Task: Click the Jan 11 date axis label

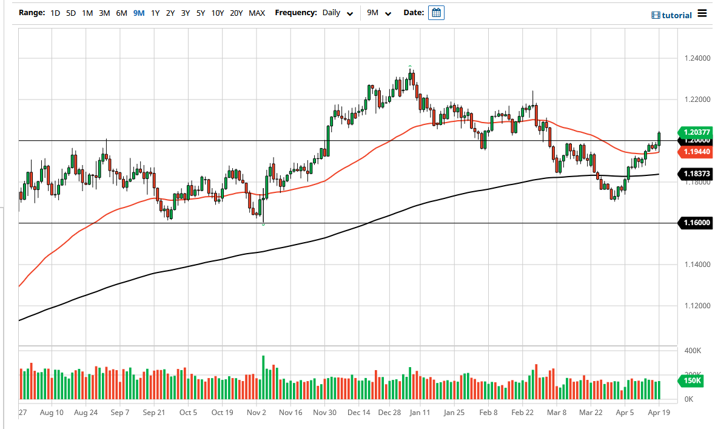Action: [420, 413]
